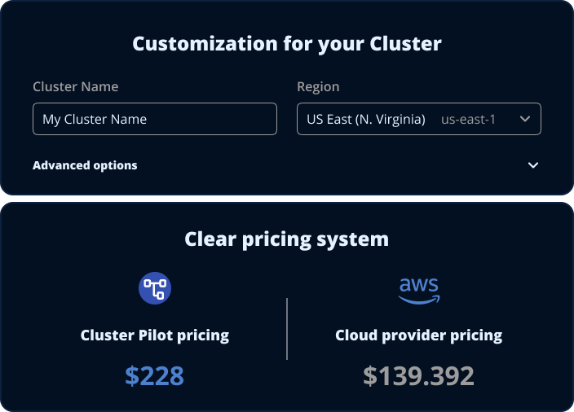The image size is (574, 412).
Task: Expand Advanced options chevron
Action: pos(533,165)
